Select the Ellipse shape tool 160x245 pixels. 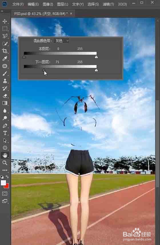(5, 148)
